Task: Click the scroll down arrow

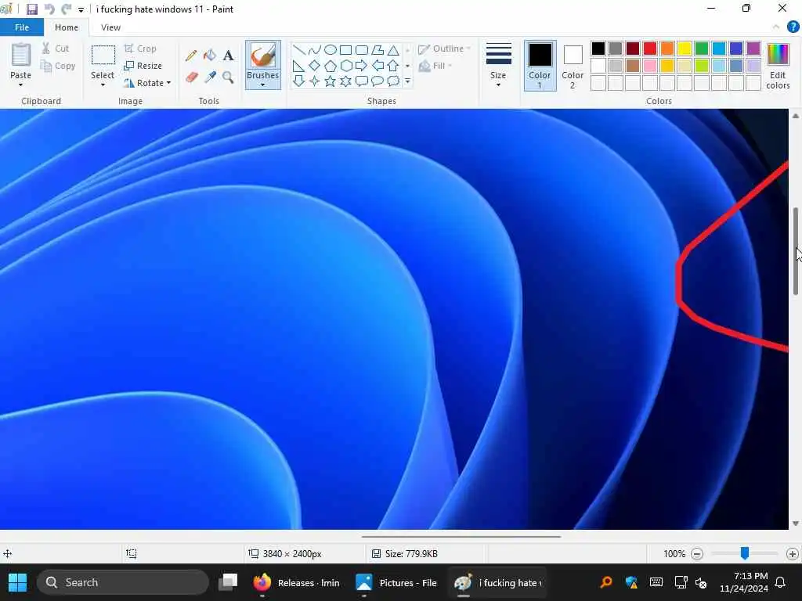Action: click(796, 524)
